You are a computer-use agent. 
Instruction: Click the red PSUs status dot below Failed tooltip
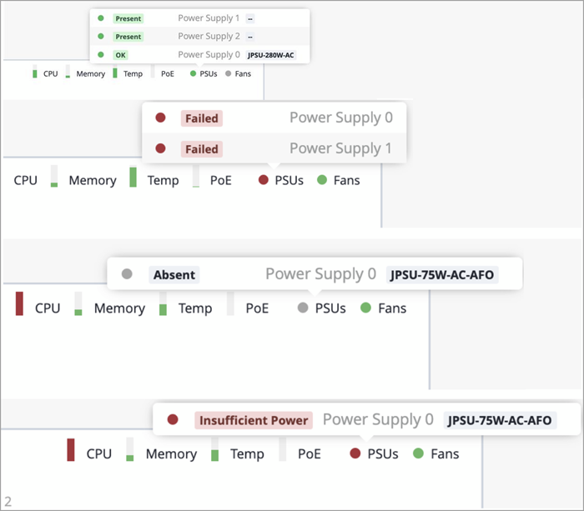(x=264, y=180)
